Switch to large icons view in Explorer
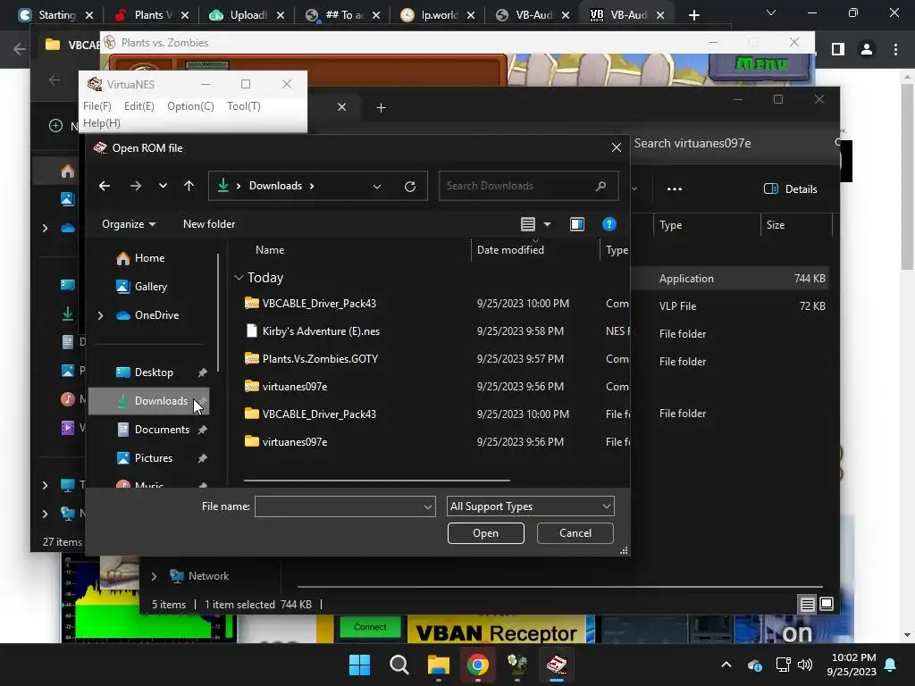This screenshot has height=686, width=915. click(827, 605)
